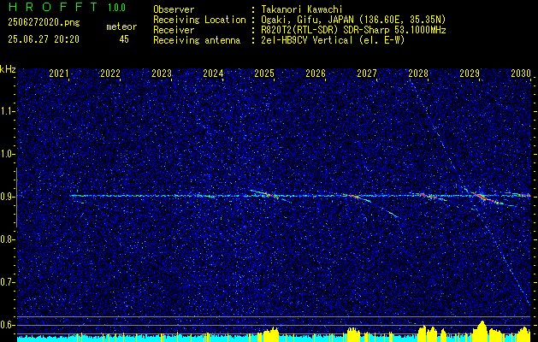The height and width of the screenshot is (342, 538).
Task: Click the 2022 time axis marker
Action: point(110,74)
